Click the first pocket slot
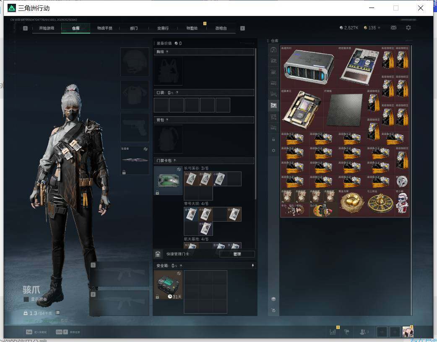Image resolution: width=437 pixels, height=342 pixels. point(161,105)
